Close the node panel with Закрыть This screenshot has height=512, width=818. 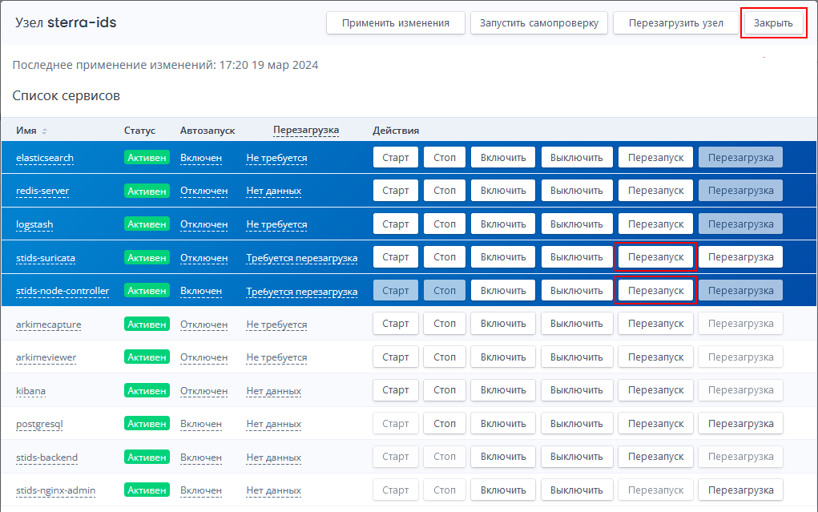(773, 23)
